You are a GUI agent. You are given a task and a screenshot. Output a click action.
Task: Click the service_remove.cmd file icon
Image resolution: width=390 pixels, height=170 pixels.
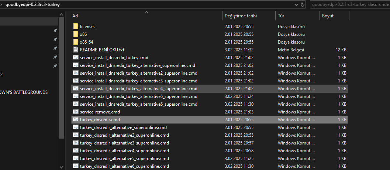point(76,112)
